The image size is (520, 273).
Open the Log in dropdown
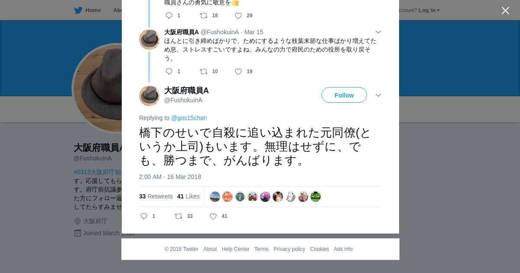tap(429, 10)
